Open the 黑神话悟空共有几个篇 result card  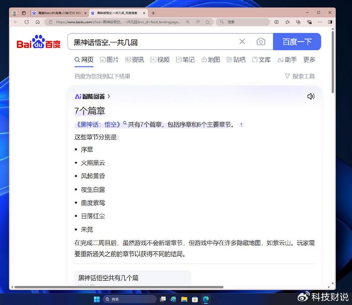pyautogui.click(x=133, y=278)
